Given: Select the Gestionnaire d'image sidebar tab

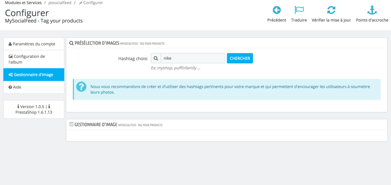Looking at the screenshot, I should click(x=34, y=74).
